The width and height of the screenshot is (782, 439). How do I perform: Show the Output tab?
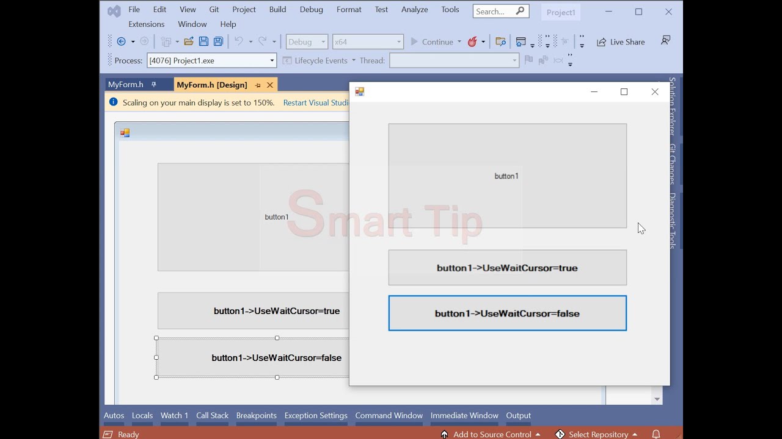pos(519,415)
